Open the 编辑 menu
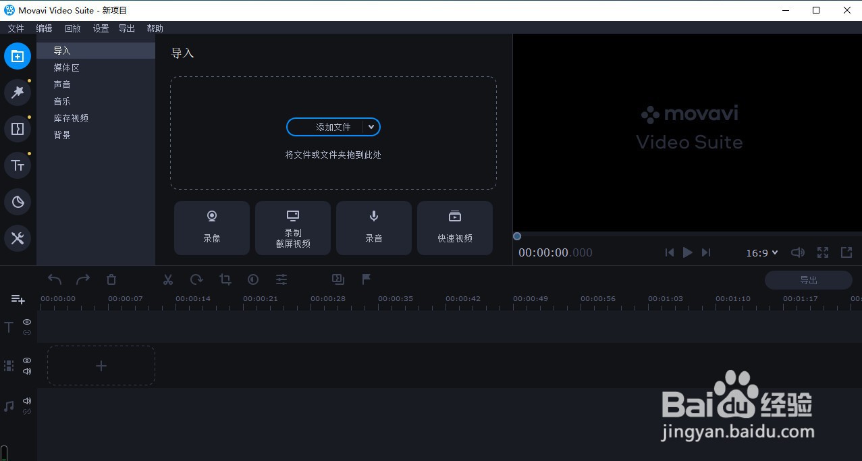The image size is (862, 461). click(44, 28)
